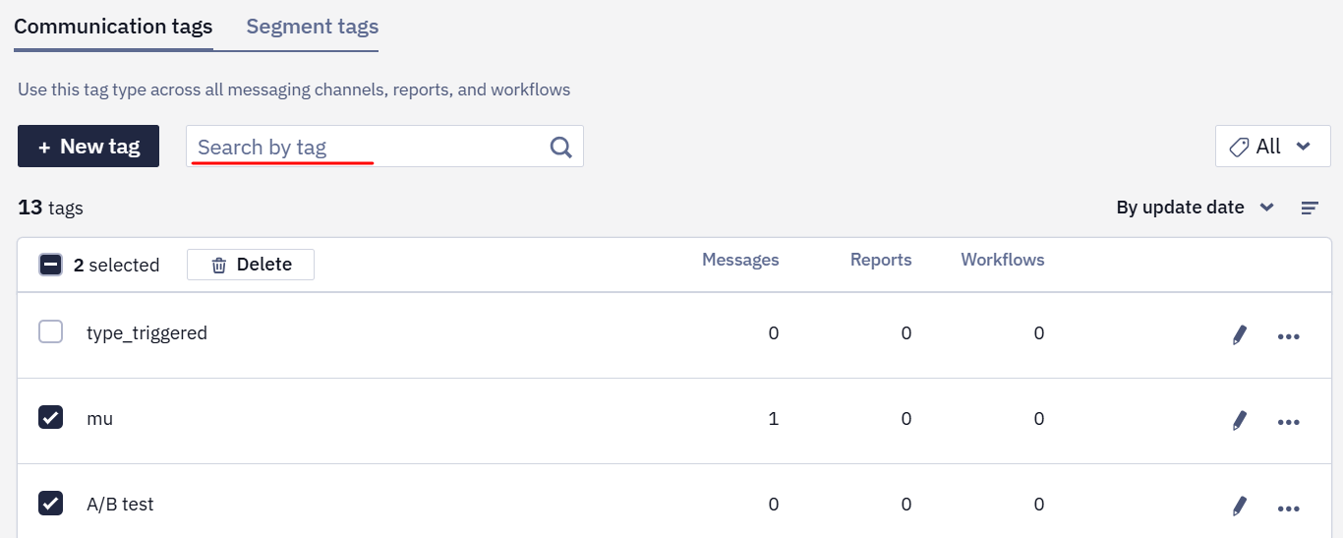Click the 13 tags count label
This screenshot has width=1343, height=538.
[50, 208]
